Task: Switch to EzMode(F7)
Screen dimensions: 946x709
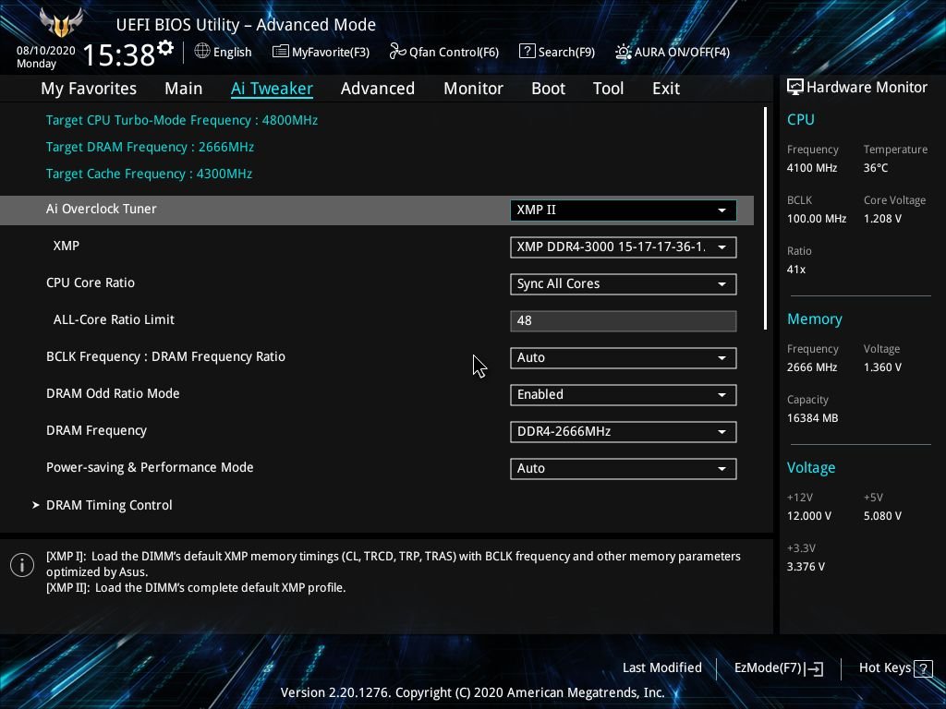Action: [x=778, y=668]
